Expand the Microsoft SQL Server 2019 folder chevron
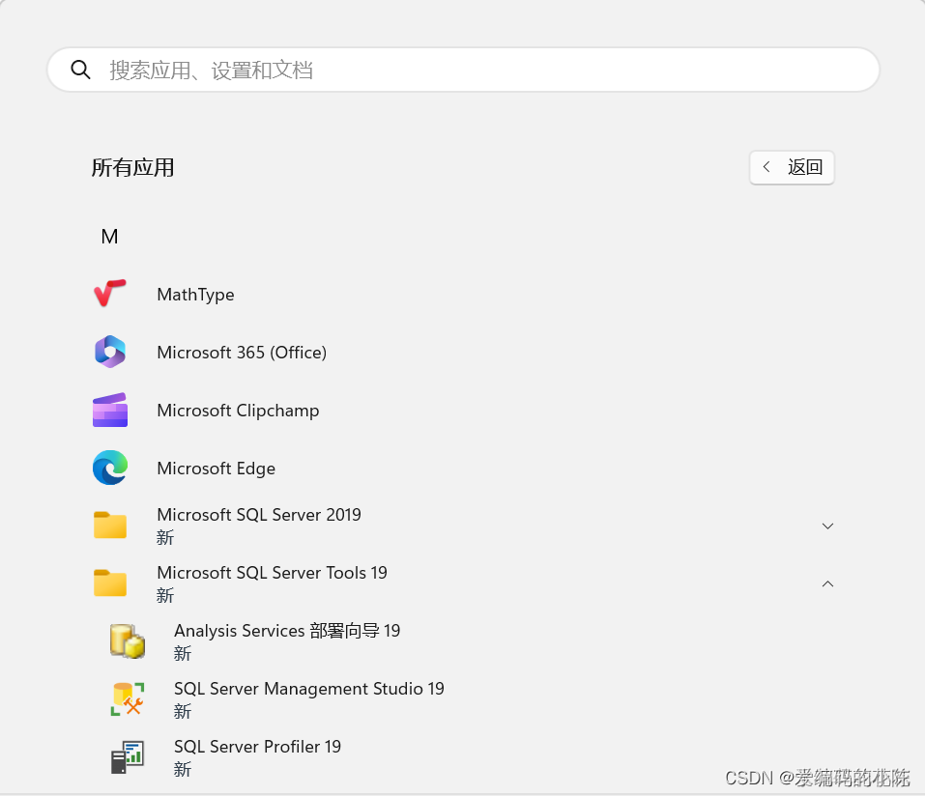Viewport: 925px width, 796px height. tap(827, 526)
